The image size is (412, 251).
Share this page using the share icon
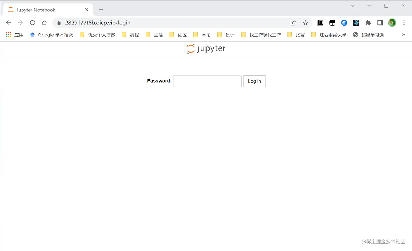pyautogui.click(x=293, y=23)
